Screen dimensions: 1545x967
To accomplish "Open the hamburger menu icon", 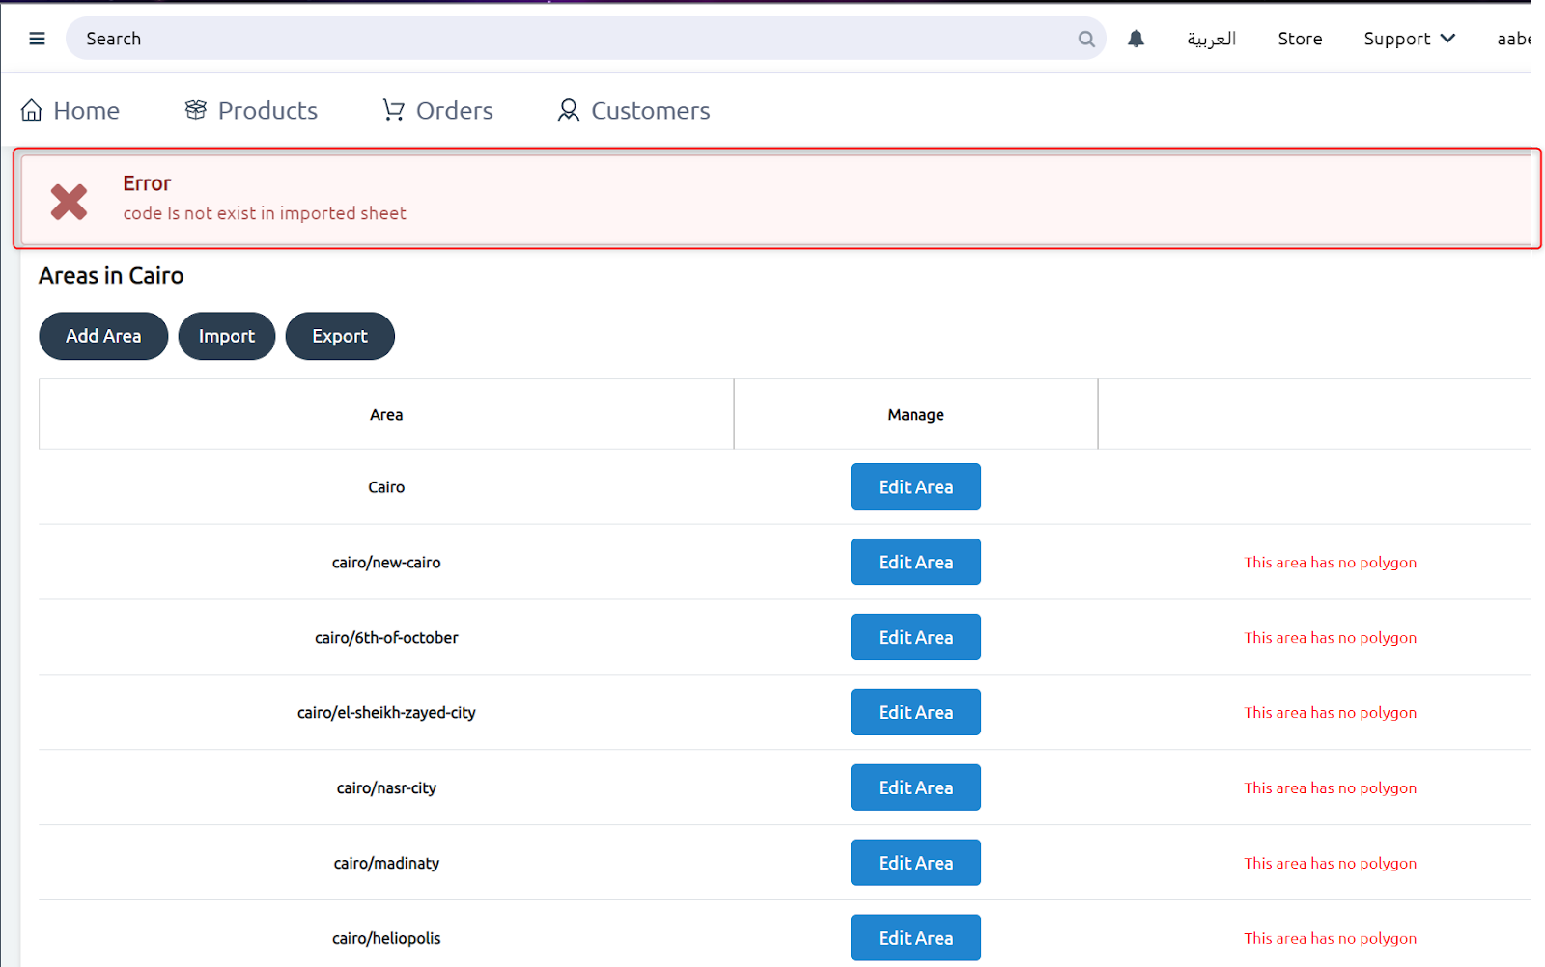I will pyautogui.click(x=37, y=39).
